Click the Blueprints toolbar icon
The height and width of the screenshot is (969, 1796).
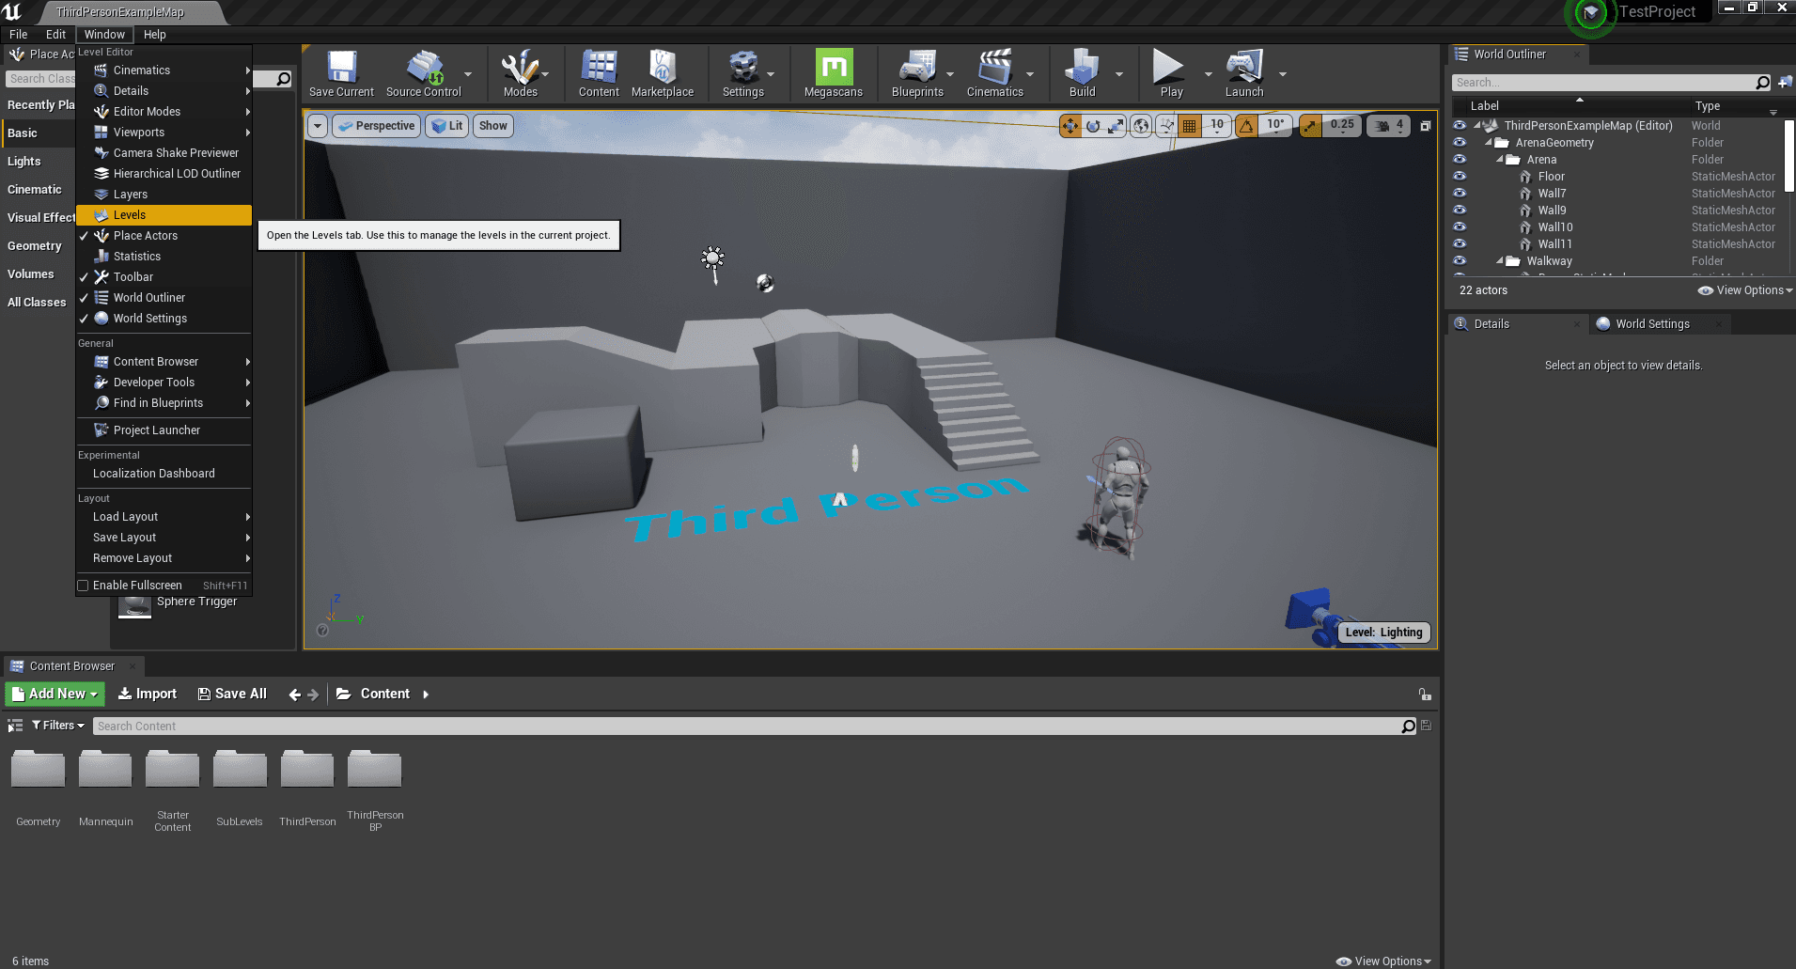click(x=917, y=73)
